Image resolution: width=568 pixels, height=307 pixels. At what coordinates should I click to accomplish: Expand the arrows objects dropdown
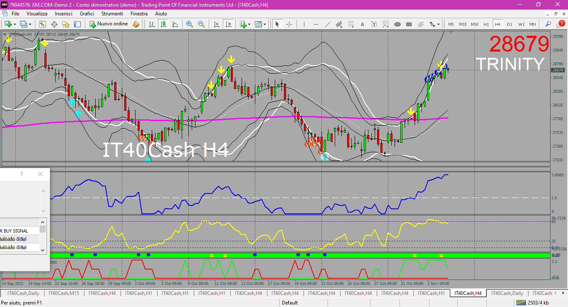click(x=438, y=24)
